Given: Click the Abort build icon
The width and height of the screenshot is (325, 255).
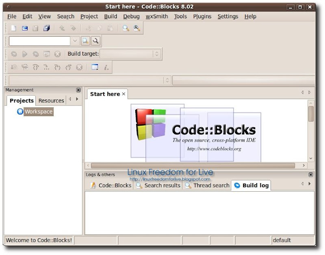Looking at the screenshot, I should click(x=57, y=54).
